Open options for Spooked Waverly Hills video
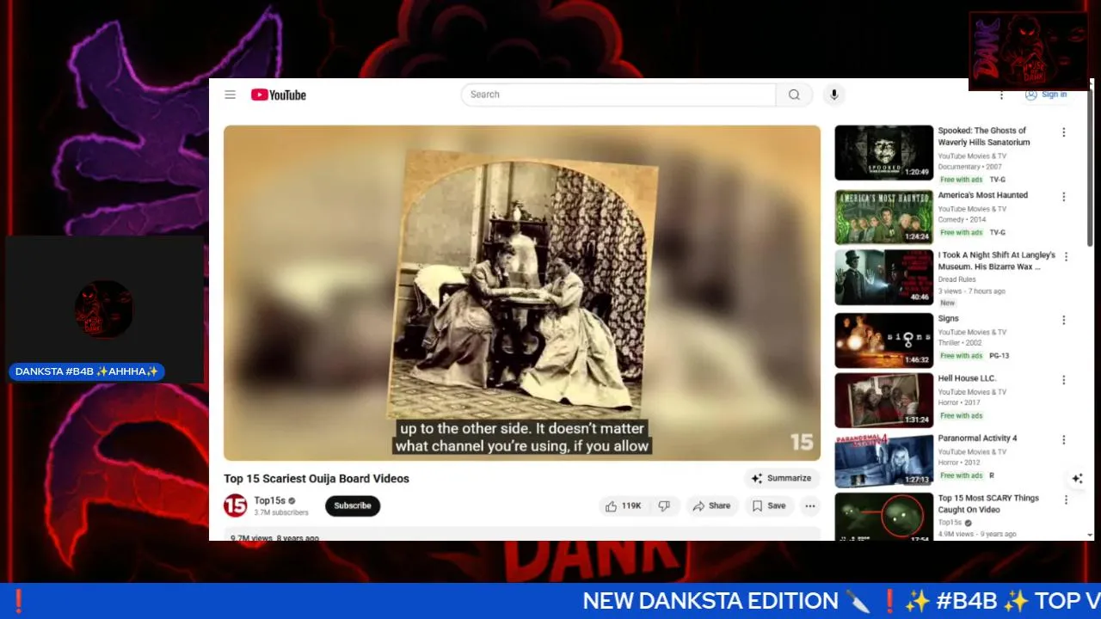This screenshot has width=1101, height=619. pos(1064,132)
